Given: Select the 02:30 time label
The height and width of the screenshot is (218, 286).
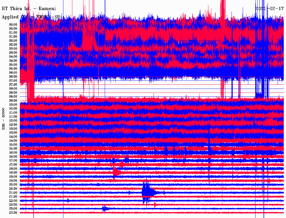Looking at the screenshot, I should (13, 45).
